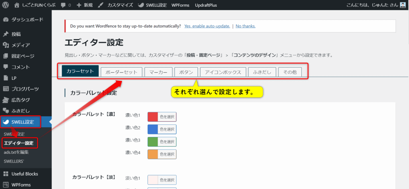Click 色を選択 button for 濃い色3
409x189 pixels.
click(x=167, y=142)
